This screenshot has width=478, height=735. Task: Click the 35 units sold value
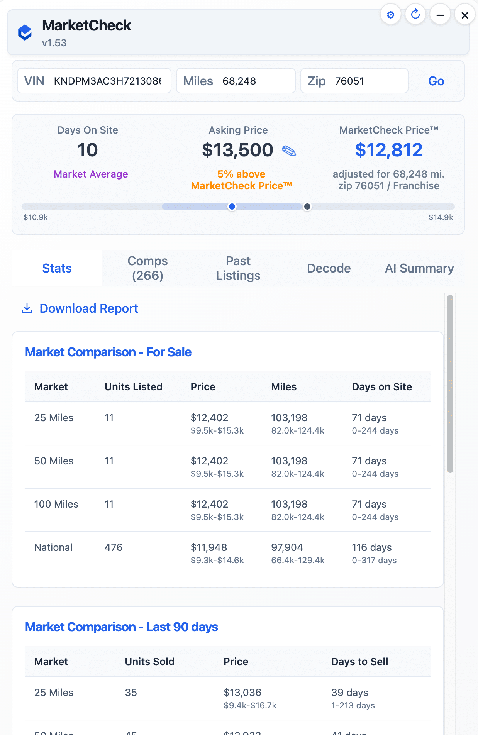(x=131, y=693)
